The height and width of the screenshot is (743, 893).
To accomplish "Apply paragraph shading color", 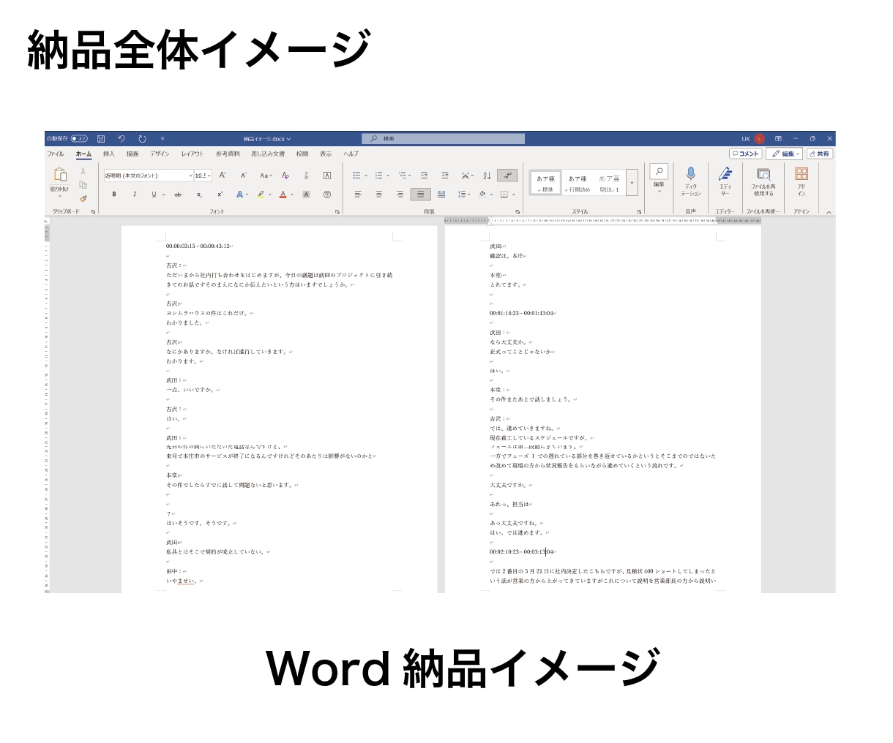I will click(482, 195).
